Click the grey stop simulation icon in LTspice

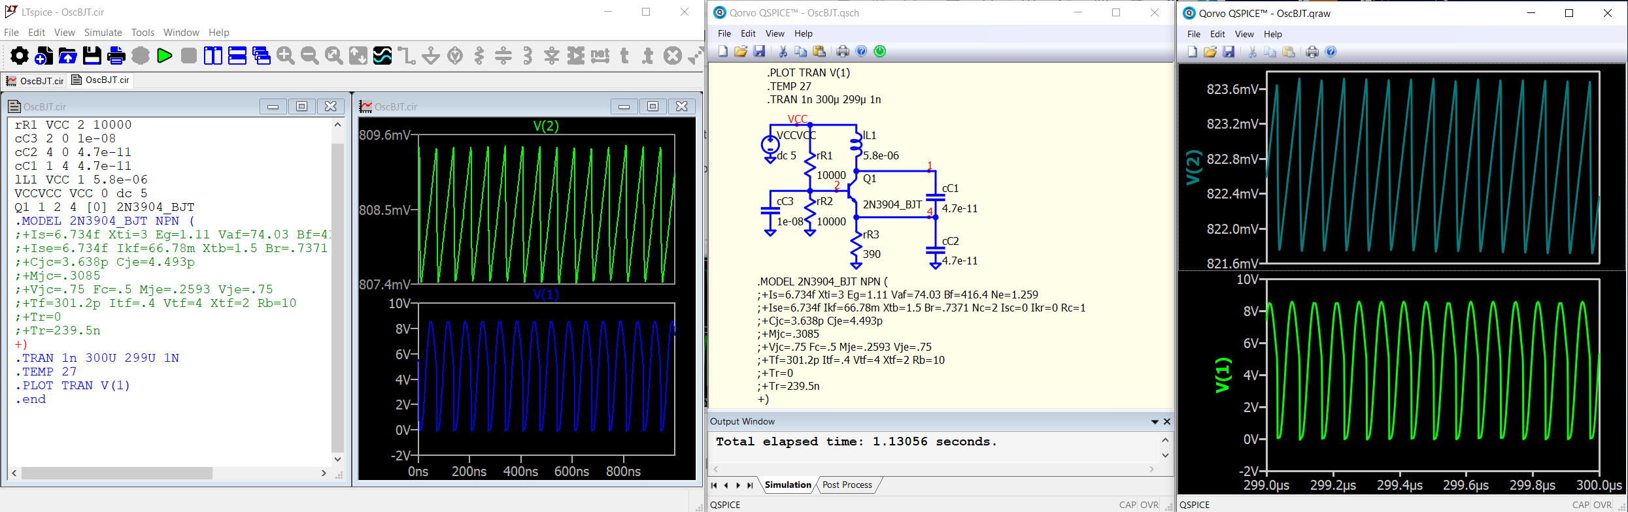click(189, 56)
